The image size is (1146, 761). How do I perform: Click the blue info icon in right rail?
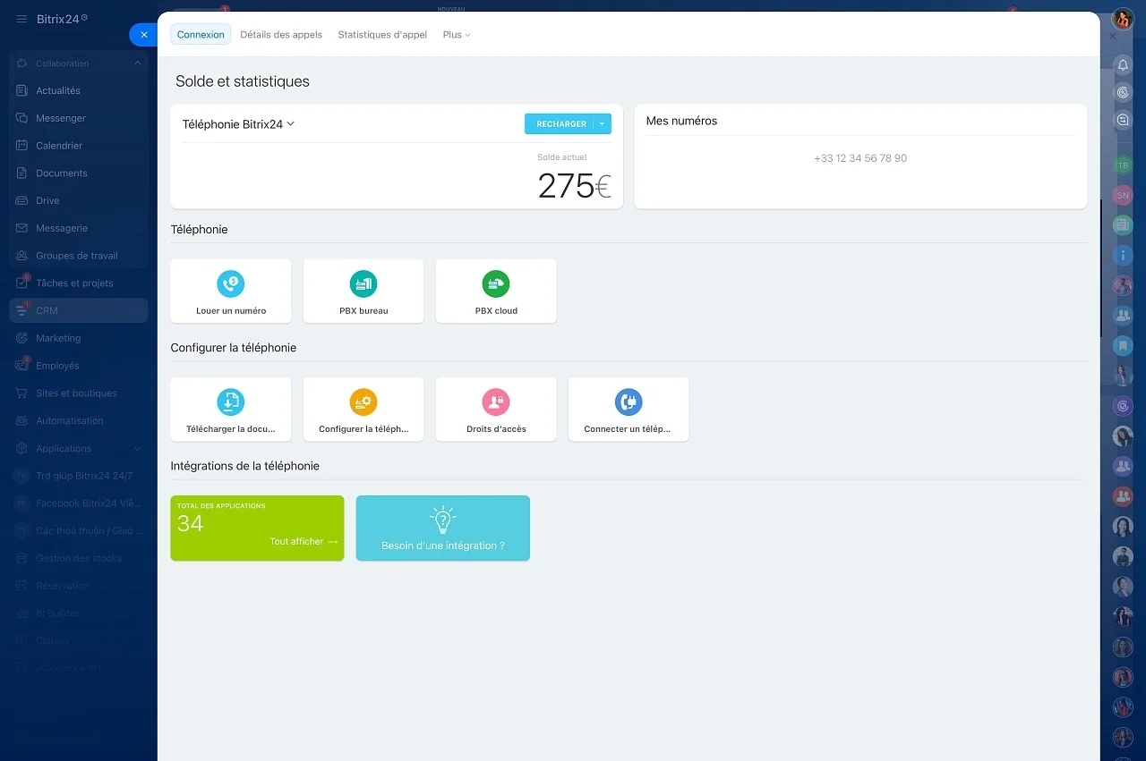pos(1123,256)
